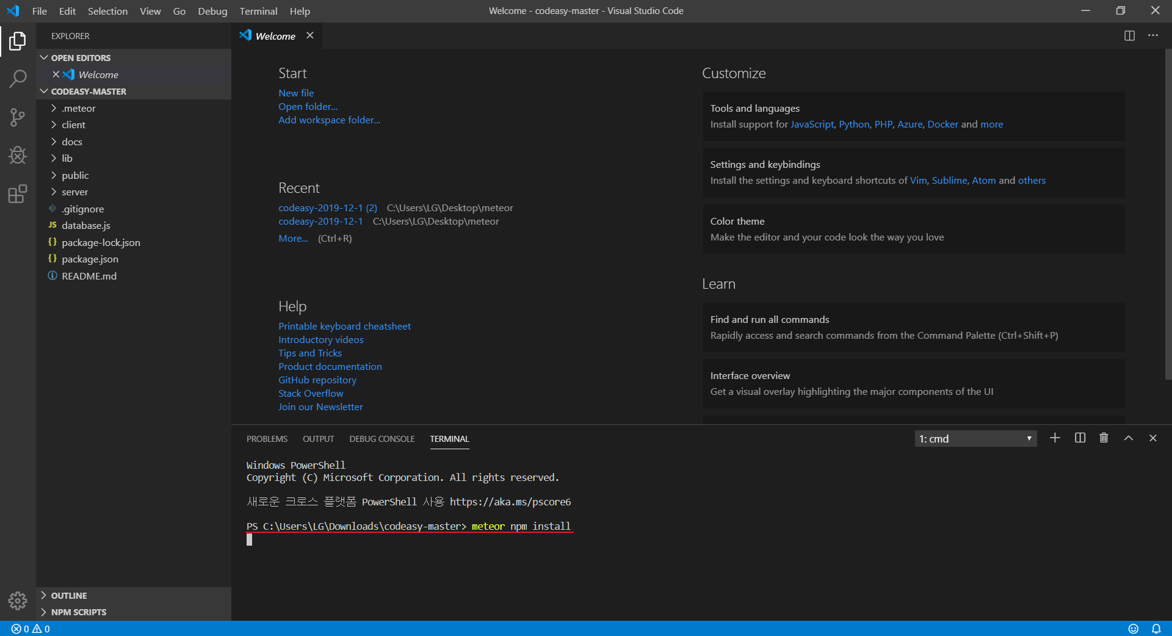1172x636 pixels.
Task: Click the warnings count in status bar
Action: point(41,629)
